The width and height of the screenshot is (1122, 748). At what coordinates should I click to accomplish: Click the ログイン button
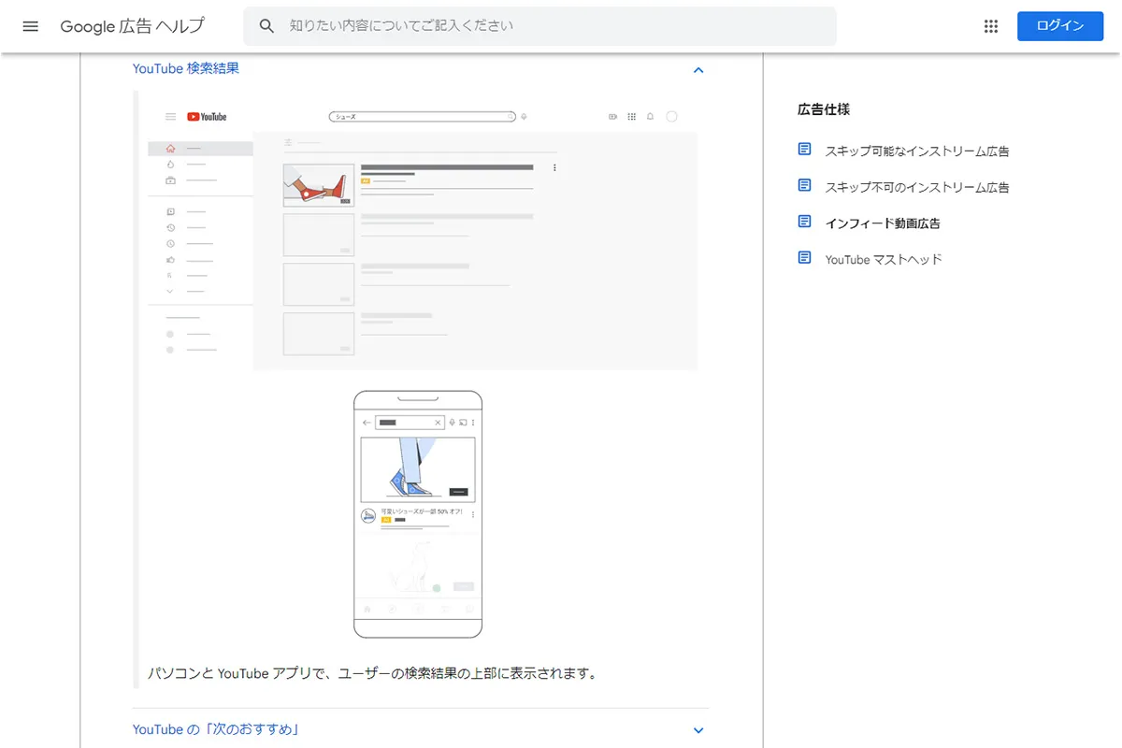pyautogui.click(x=1059, y=25)
